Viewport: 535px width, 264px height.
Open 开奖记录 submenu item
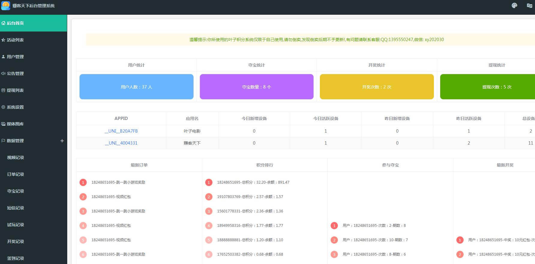33,241
